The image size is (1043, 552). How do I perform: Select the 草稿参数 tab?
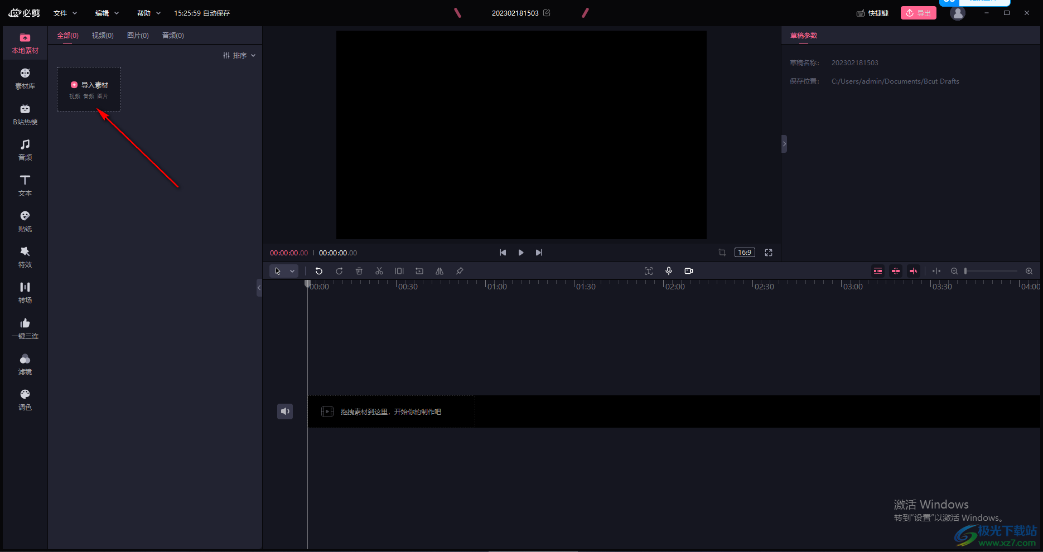pos(804,35)
